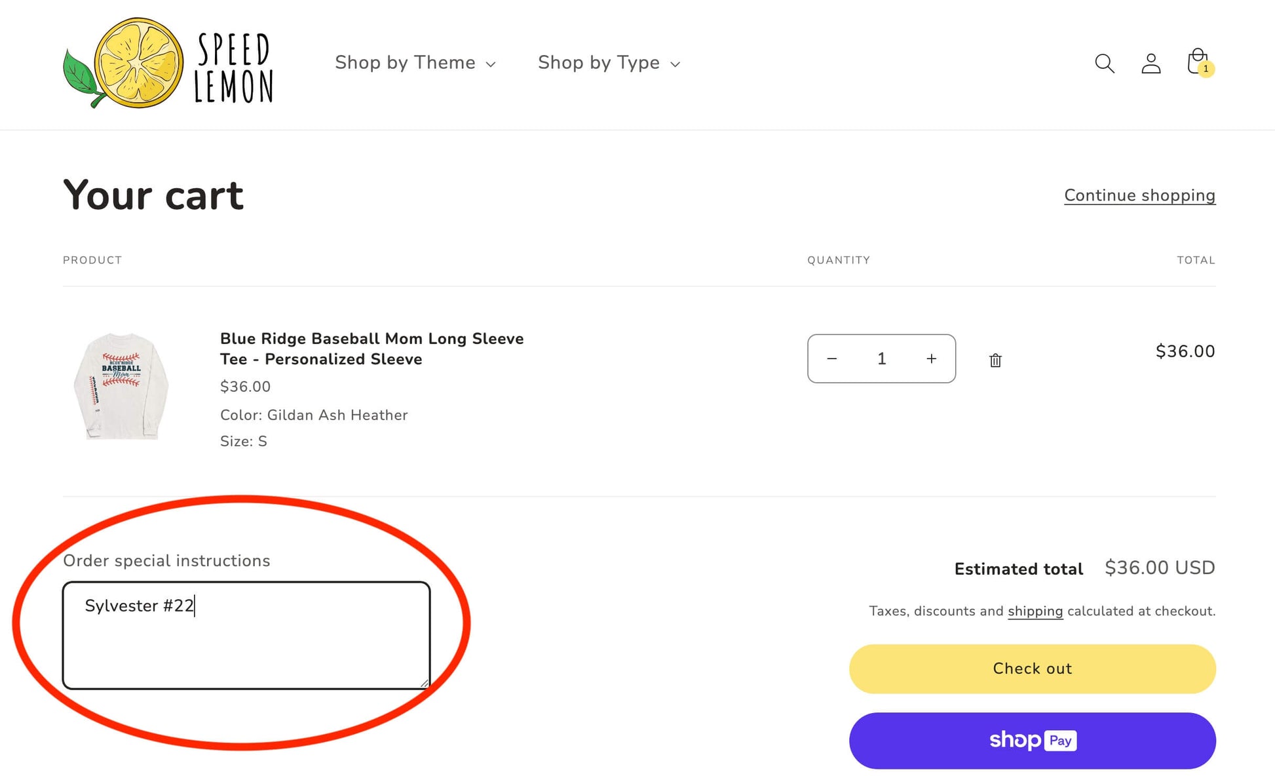Click the yellow cart count badge
The width and height of the screenshot is (1275, 776).
click(x=1206, y=69)
